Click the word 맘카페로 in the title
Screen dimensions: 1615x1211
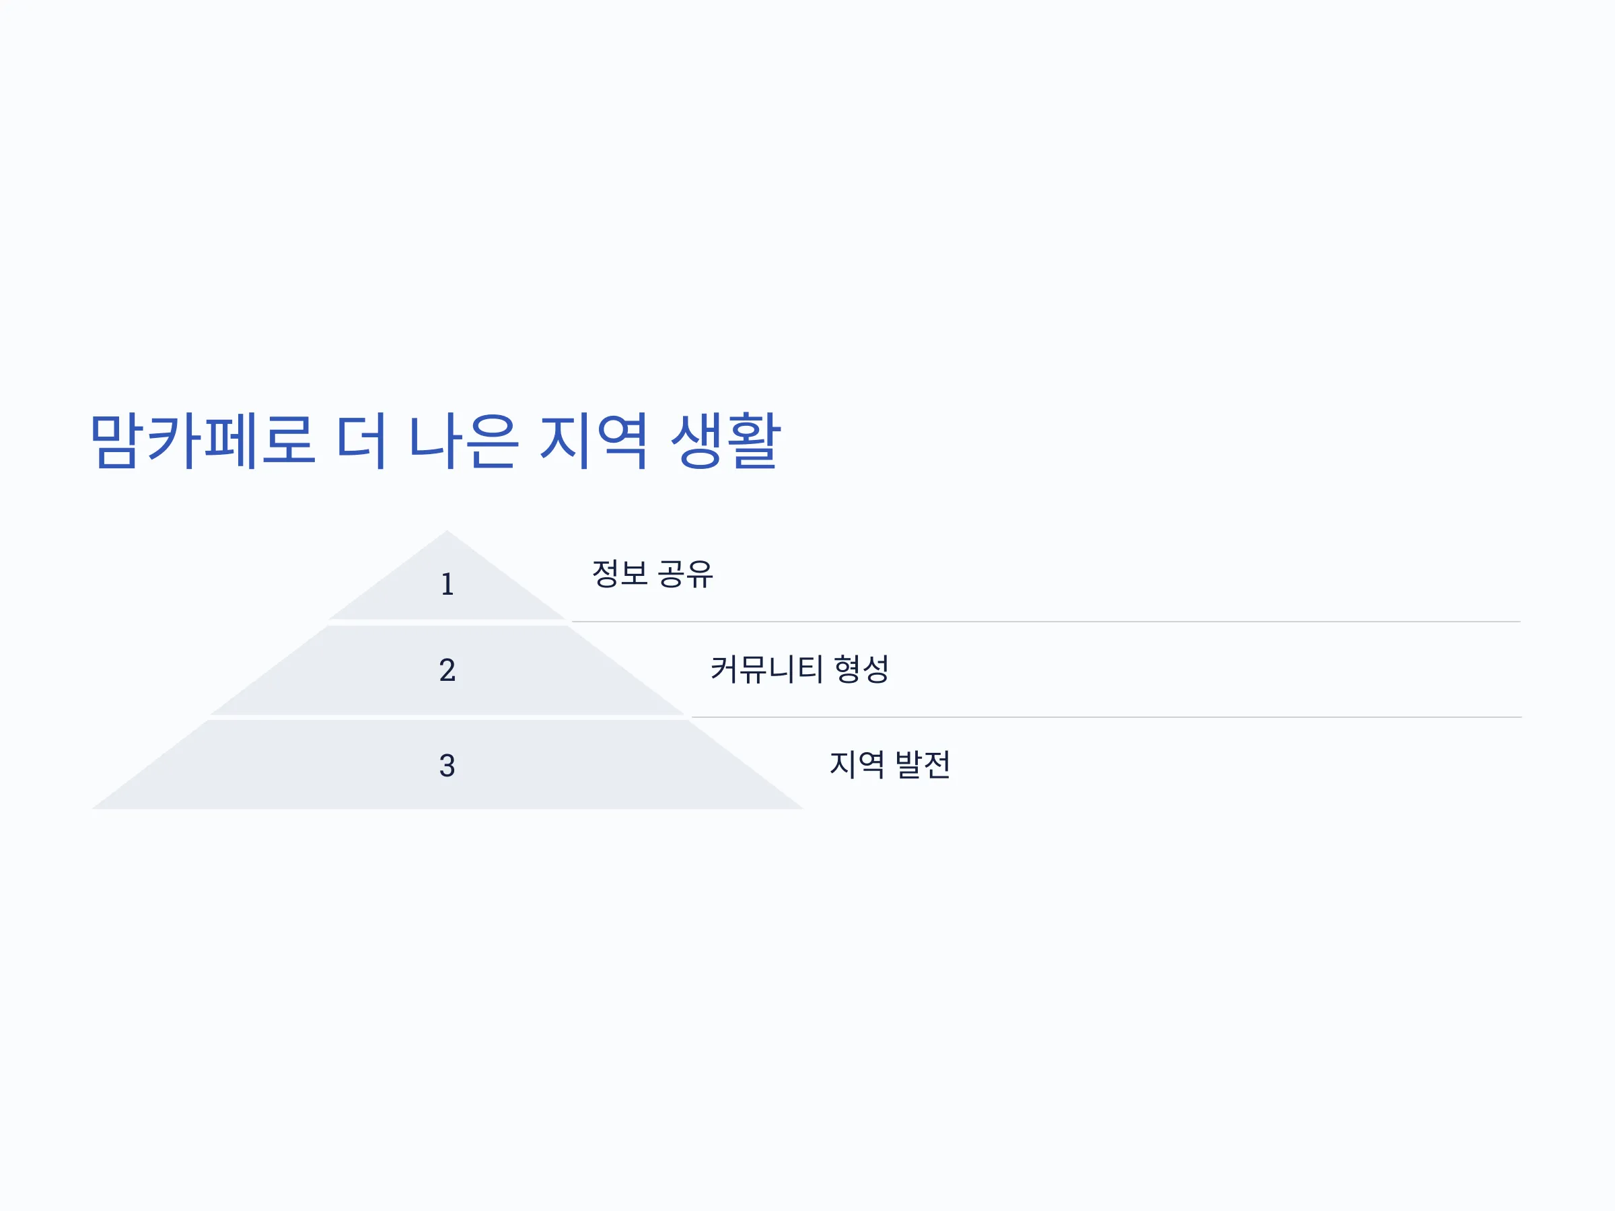point(203,441)
